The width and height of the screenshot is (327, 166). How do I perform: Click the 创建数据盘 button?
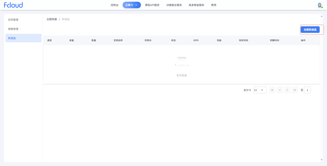(x=310, y=29)
